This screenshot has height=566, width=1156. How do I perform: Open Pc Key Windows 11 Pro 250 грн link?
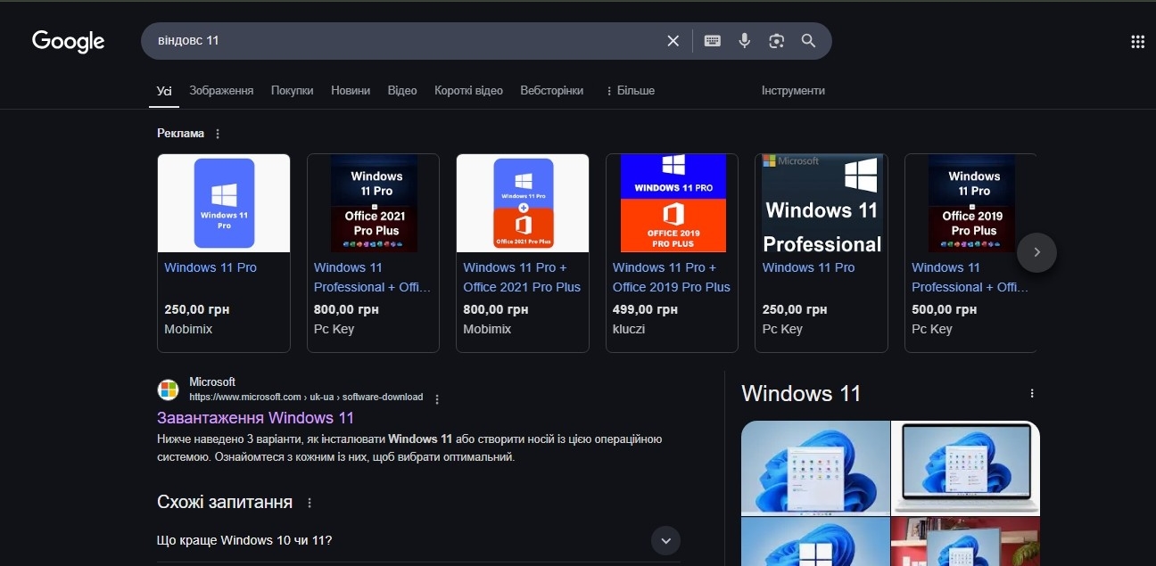[808, 267]
